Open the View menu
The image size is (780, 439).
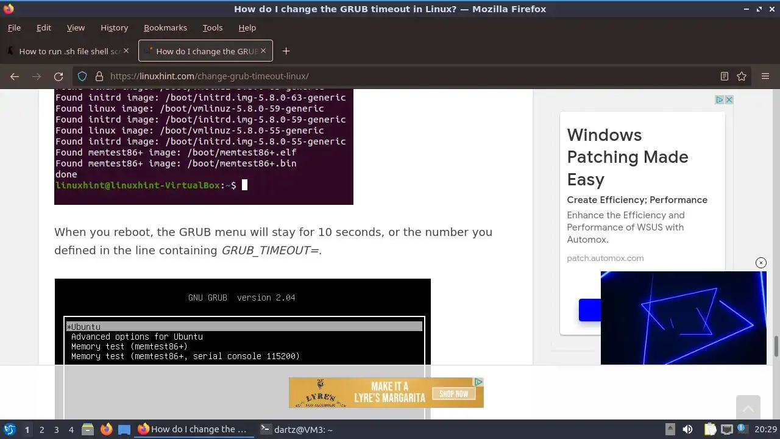click(76, 27)
